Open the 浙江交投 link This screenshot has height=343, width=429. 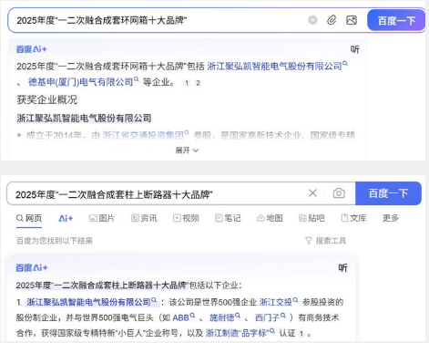point(279,302)
